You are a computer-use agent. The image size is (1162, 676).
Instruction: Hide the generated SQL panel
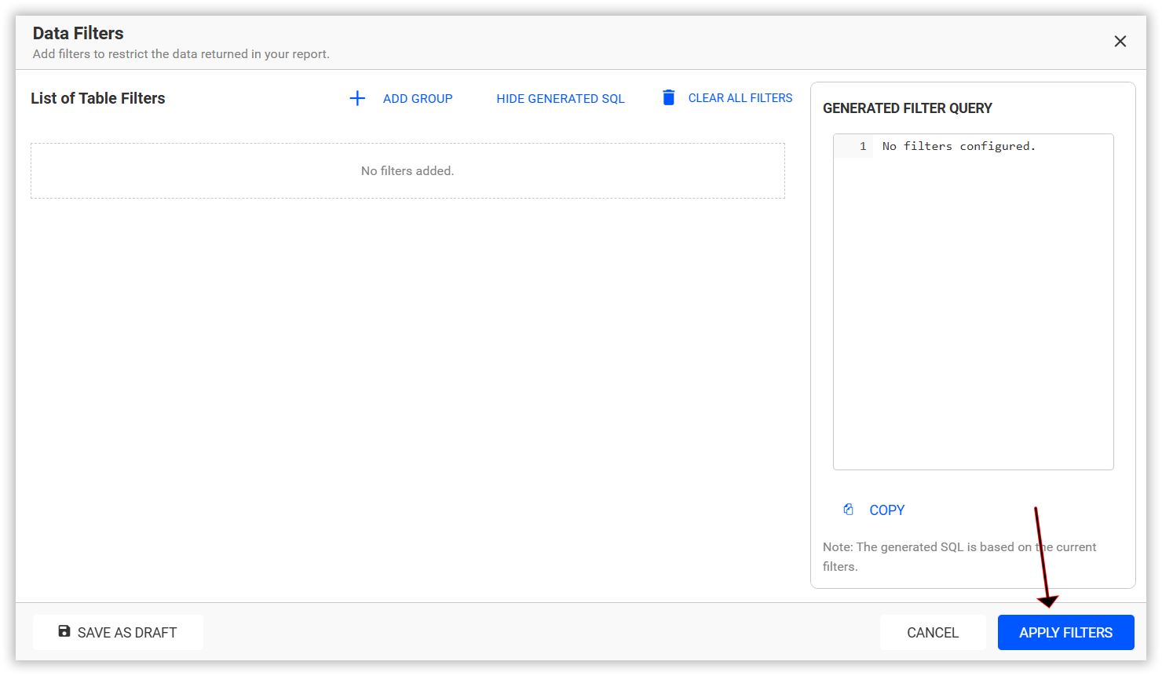pyautogui.click(x=561, y=99)
